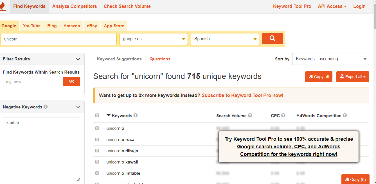This screenshot has height=184, width=376.
Task: Click the unicorn keyword search field
Action: pyautogui.click(x=58, y=39)
